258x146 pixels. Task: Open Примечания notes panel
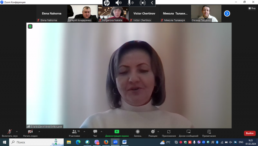[209, 133]
